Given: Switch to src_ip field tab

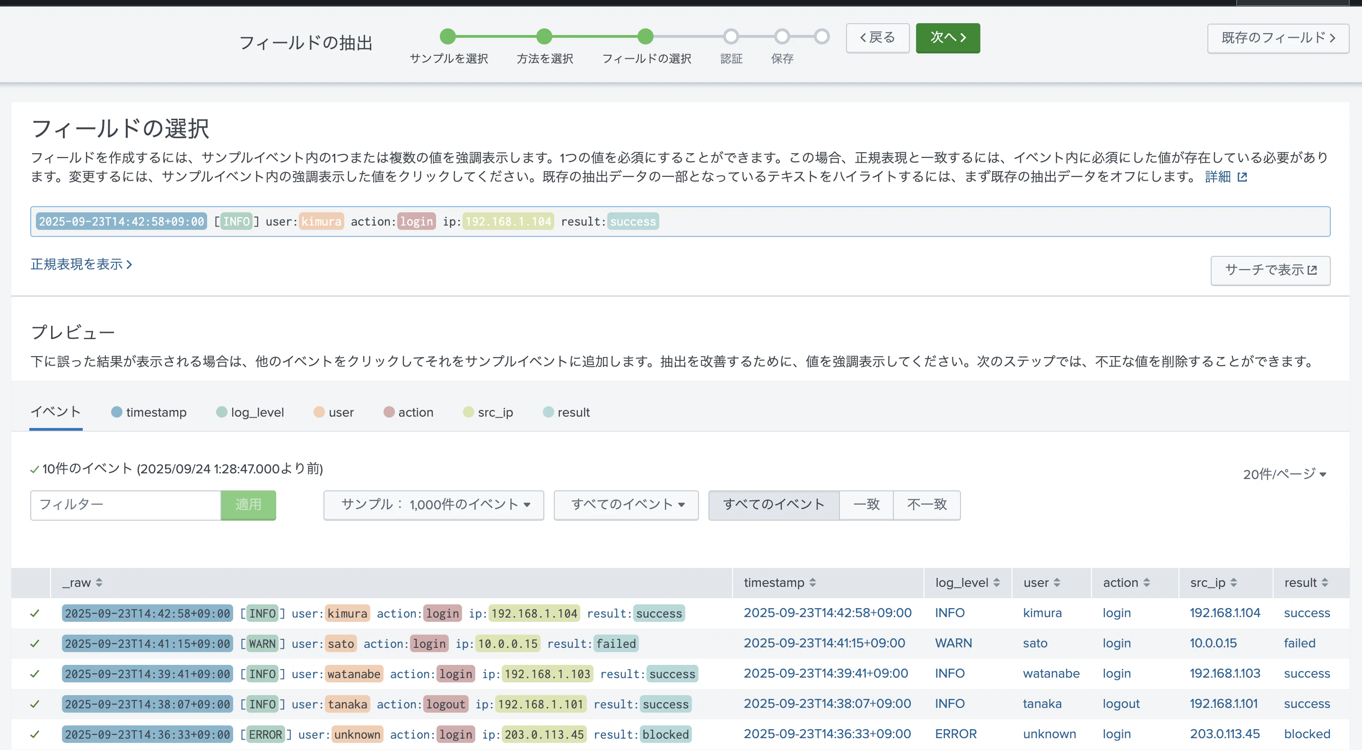Looking at the screenshot, I should 488,412.
